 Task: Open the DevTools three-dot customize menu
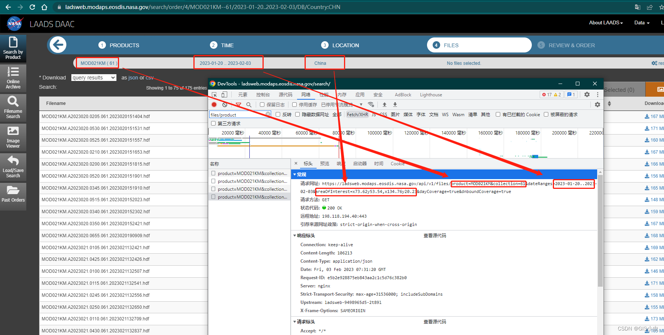tap(598, 94)
